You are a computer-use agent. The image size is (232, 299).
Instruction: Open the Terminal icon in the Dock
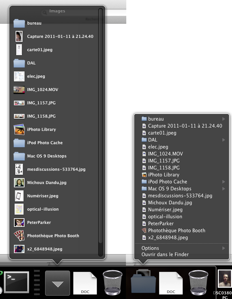16,282
